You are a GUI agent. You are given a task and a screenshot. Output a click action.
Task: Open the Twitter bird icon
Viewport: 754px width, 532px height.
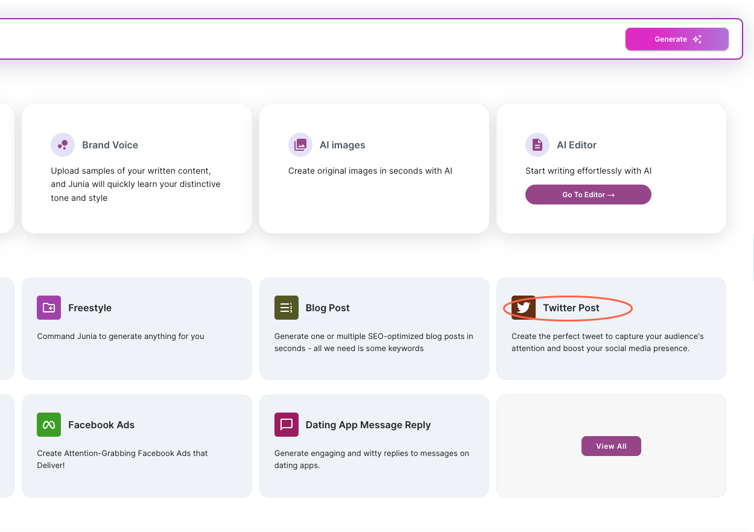pos(524,308)
